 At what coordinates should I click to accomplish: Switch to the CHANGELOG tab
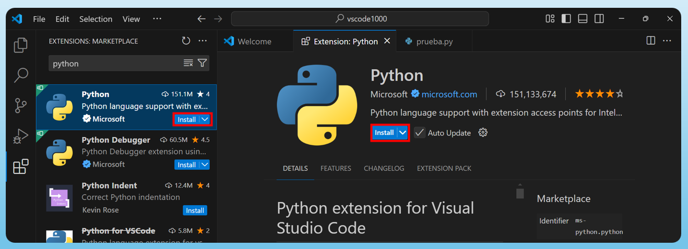click(384, 168)
